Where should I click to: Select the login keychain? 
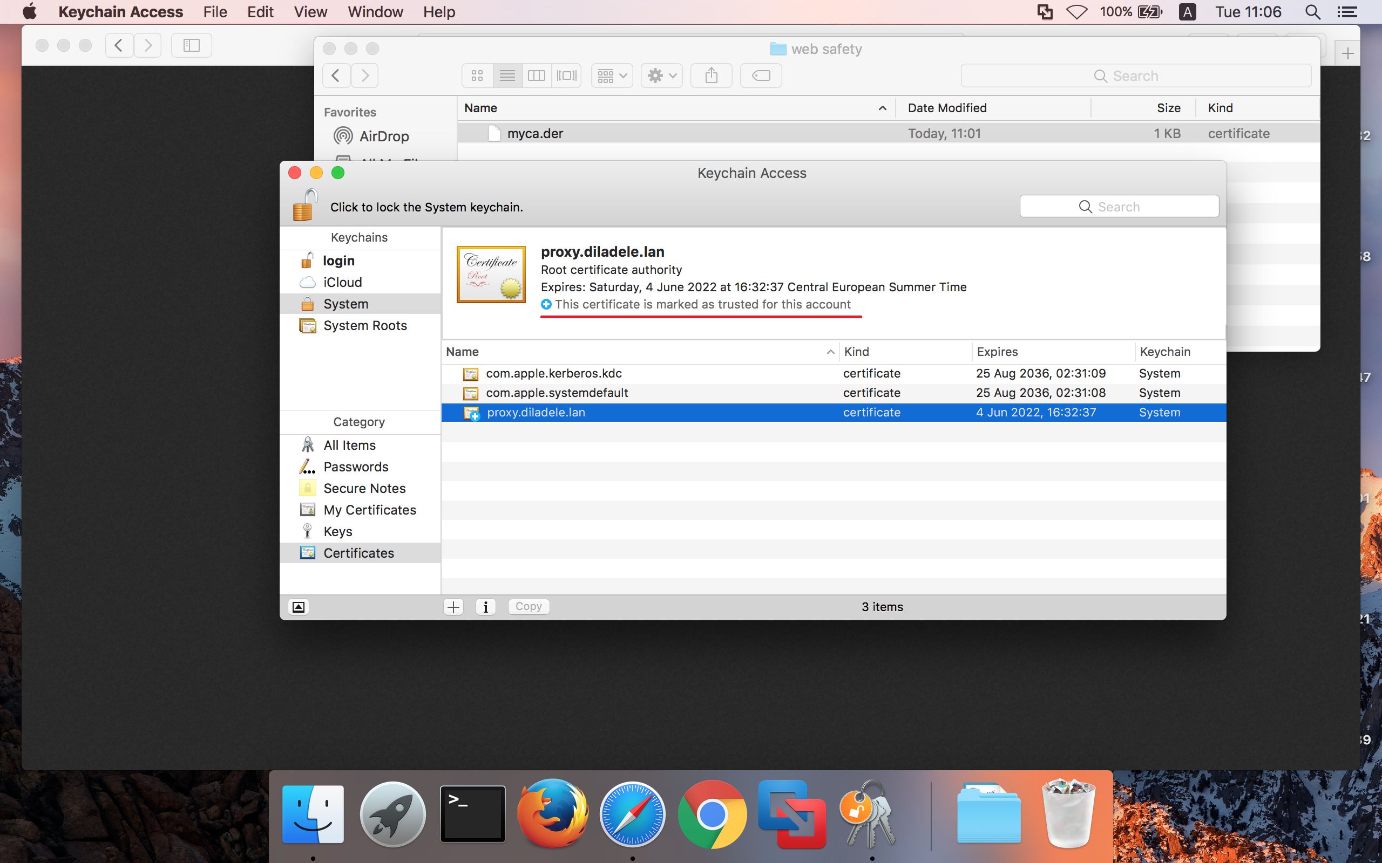tap(361, 261)
